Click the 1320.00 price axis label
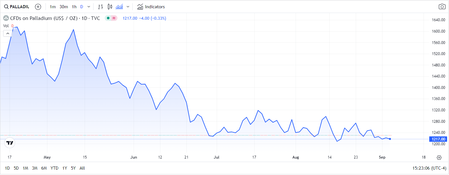Screen dimensions: 449x175 click(x=438, y=110)
